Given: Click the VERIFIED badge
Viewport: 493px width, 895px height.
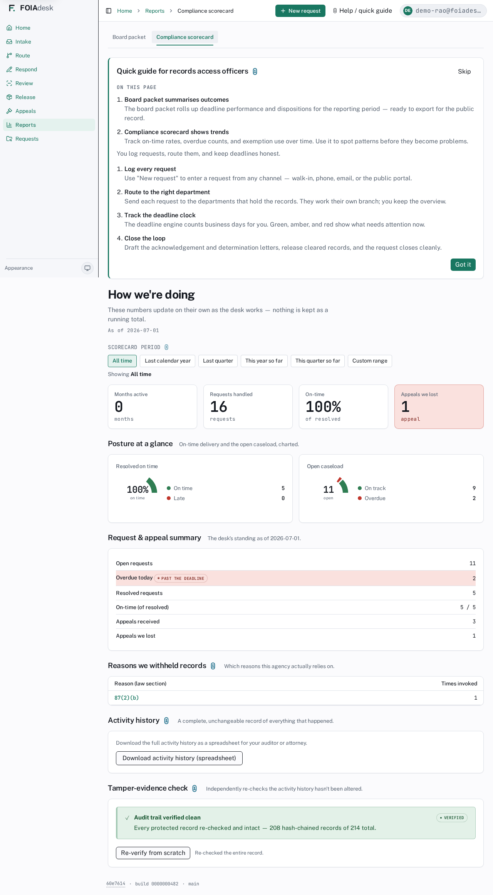Looking at the screenshot, I should click(452, 818).
